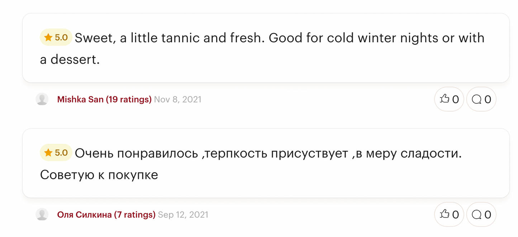
Task: Like Оля Силкина's review with thumbs-up
Action: (449, 214)
